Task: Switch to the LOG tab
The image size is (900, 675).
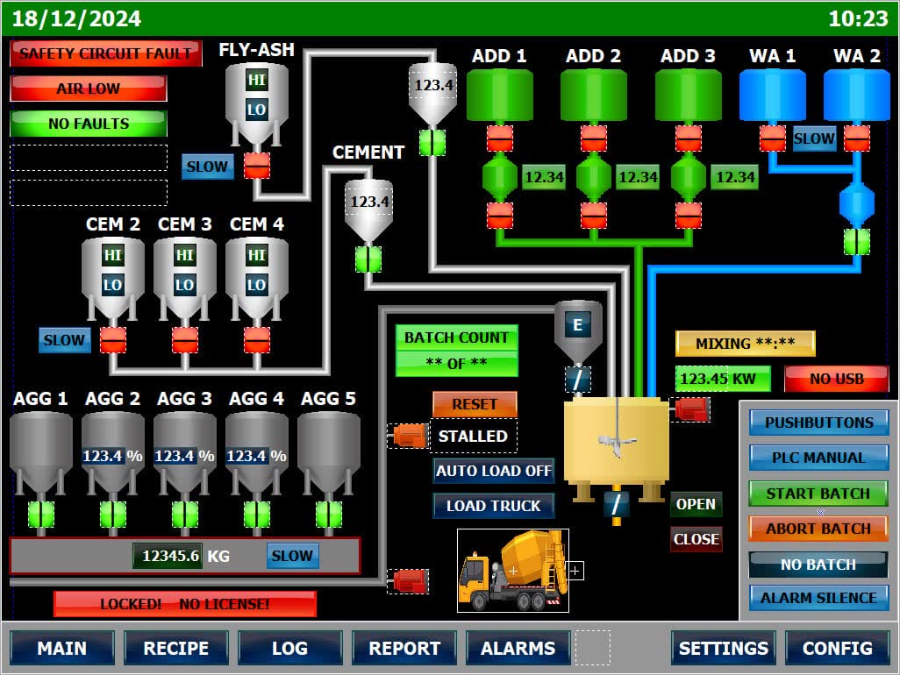Action: 289,648
